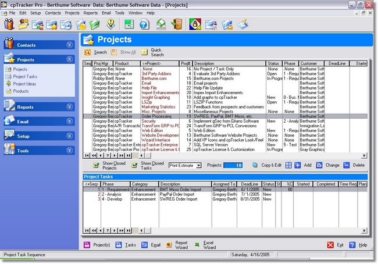378x264 pixels.
Task: Click the Report Wizard icon
Action: pyautogui.click(x=169, y=245)
